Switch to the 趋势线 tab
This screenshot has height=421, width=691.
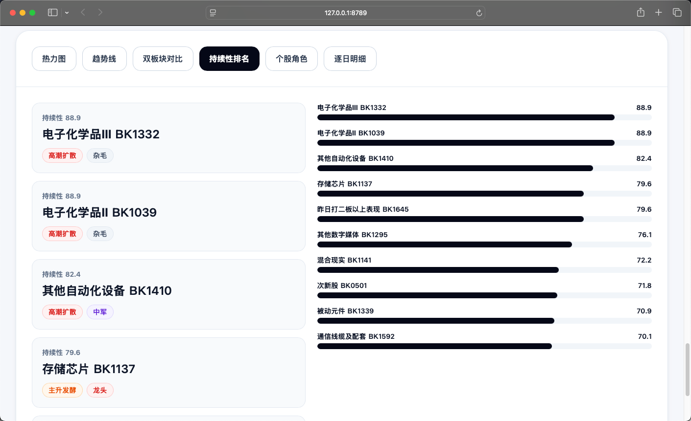pos(104,59)
